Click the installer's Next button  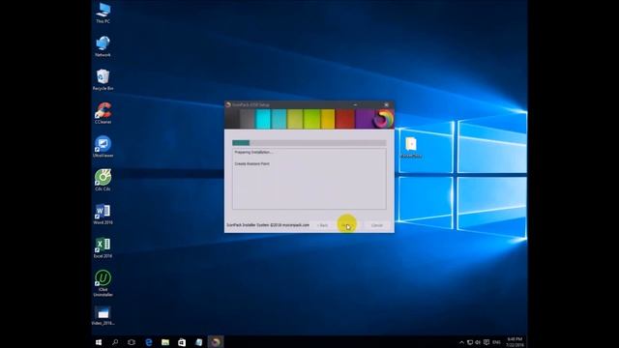click(346, 225)
